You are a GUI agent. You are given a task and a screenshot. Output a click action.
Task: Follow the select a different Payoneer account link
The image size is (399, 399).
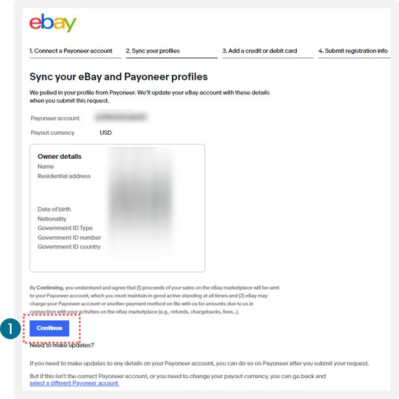click(74, 383)
